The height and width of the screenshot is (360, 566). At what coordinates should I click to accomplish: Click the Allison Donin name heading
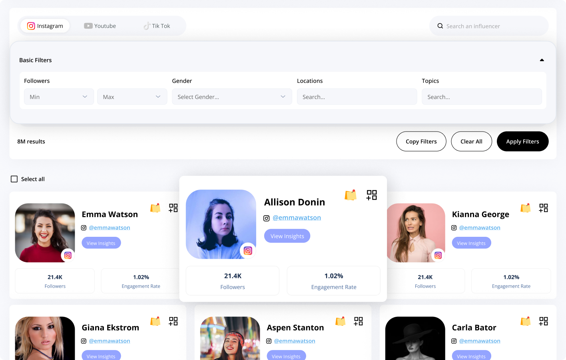click(295, 202)
